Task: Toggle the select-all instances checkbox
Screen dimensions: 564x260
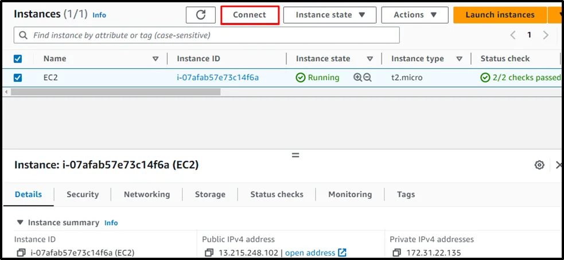Action: (x=18, y=58)
